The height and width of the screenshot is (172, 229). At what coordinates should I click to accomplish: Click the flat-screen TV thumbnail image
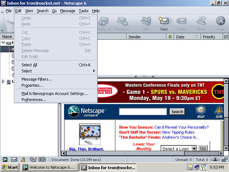[x=90, y=134]
